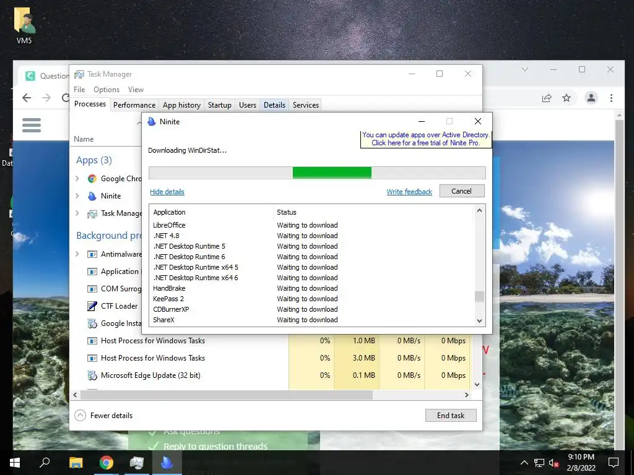Click the Antimalware process icon
Image resolution: width=634 pixels, height=475 pixels.
pyautogui.click(x=92, y=254)
